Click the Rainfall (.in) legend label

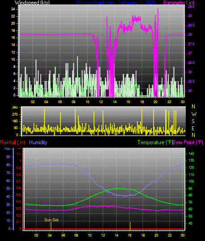13,142
